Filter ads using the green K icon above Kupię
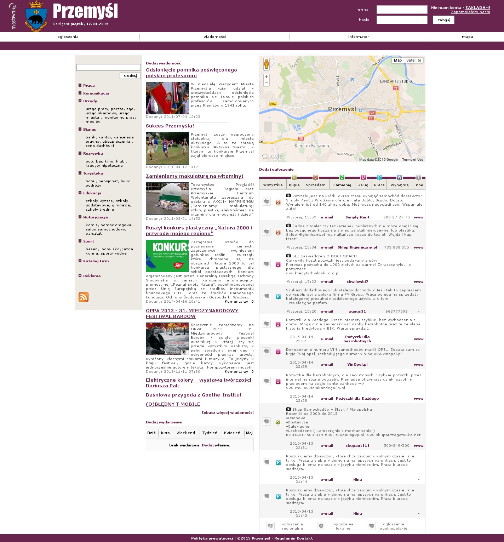The height and width of the screenshot is (542, 504). point(294,177)
